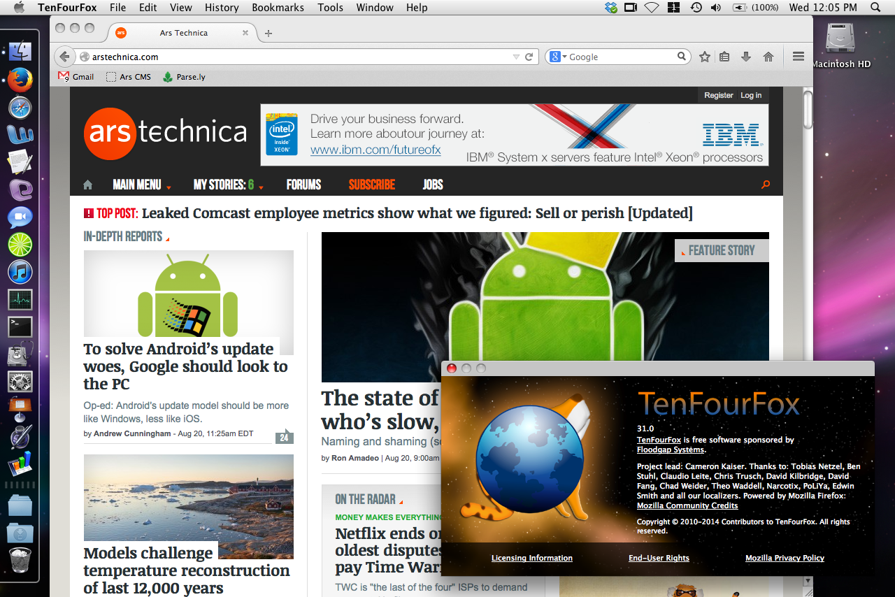Open the History menu

222,7
